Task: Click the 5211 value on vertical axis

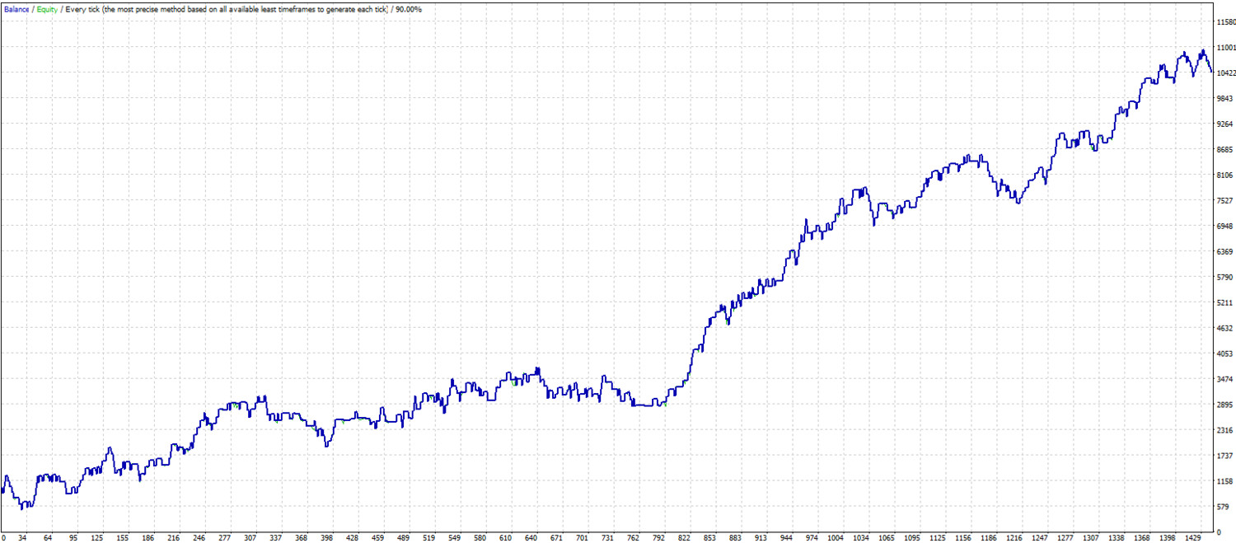Action: [x=1224, y=303]
